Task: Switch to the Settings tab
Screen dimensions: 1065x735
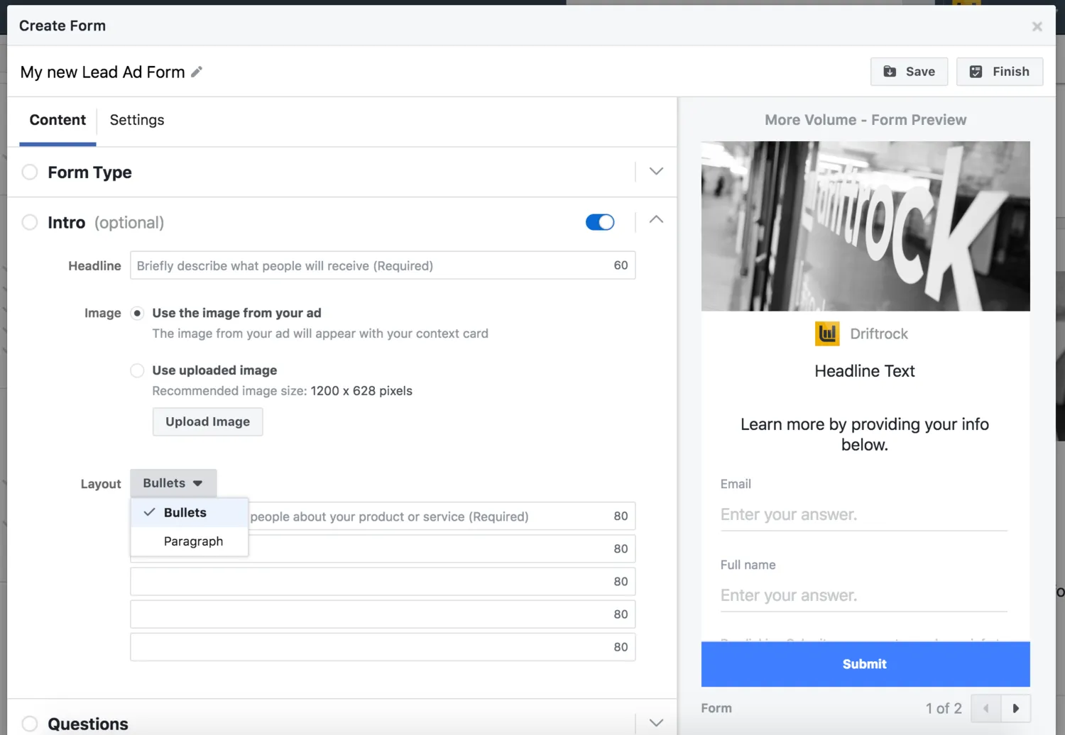Action: point(136,120)
